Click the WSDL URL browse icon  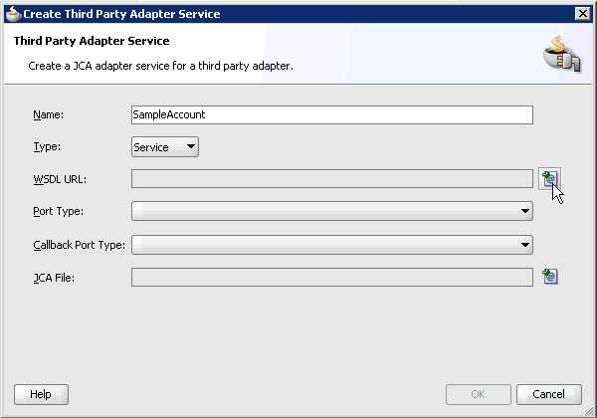point(549,178)
